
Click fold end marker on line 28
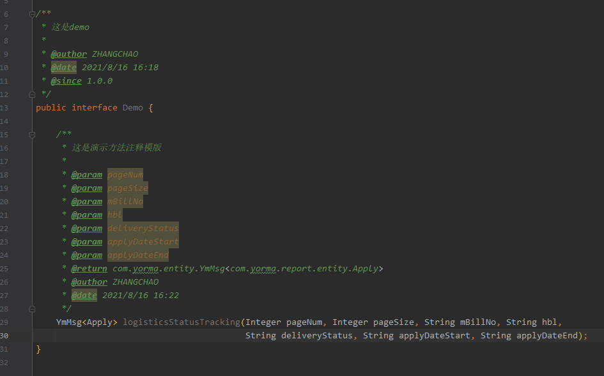coord(33,308)
